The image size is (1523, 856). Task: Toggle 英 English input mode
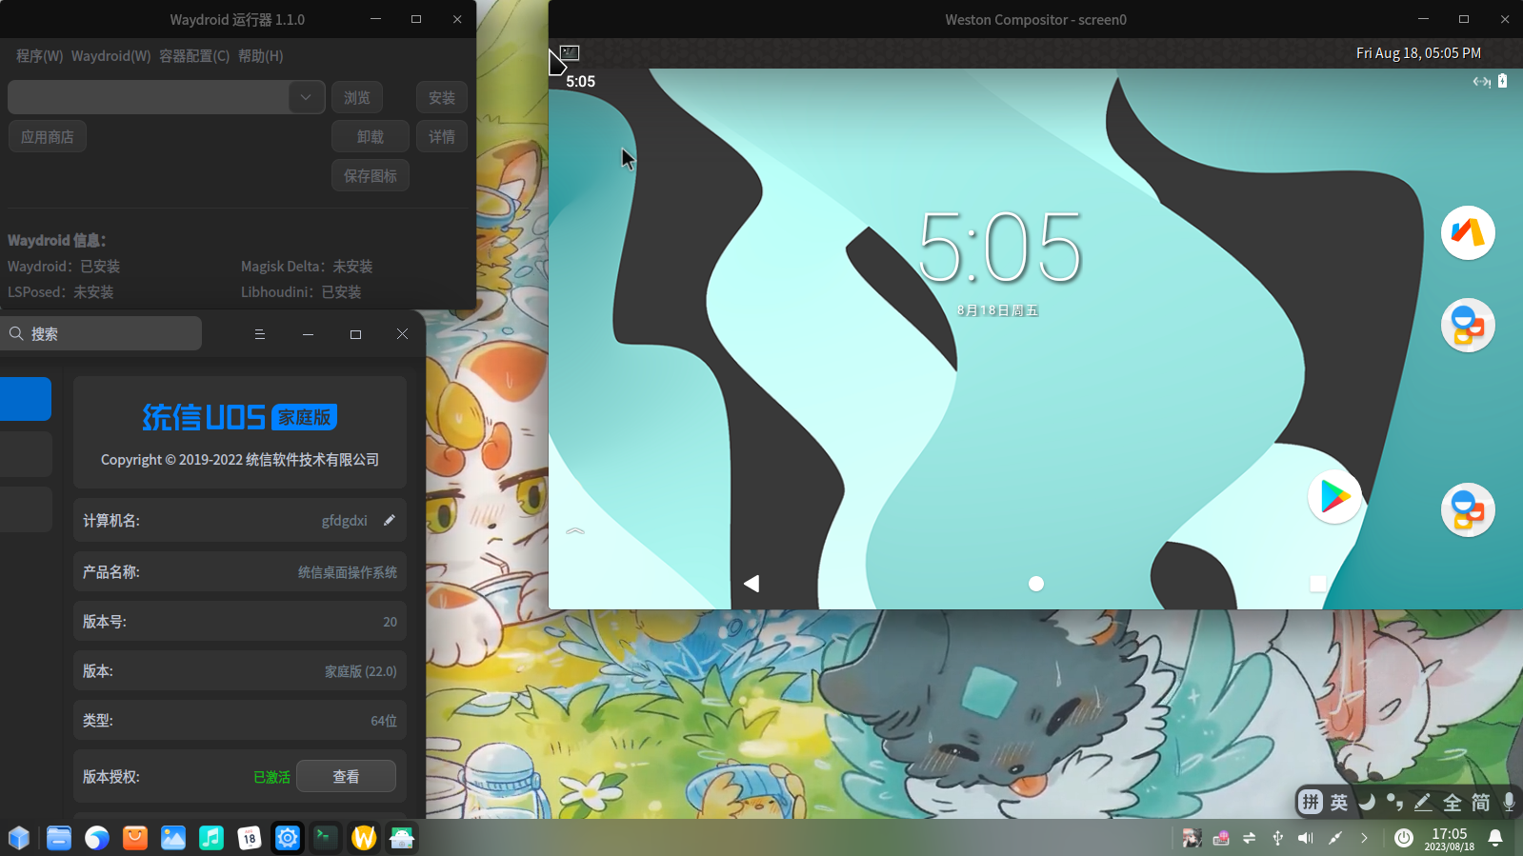click(1339, 802)
